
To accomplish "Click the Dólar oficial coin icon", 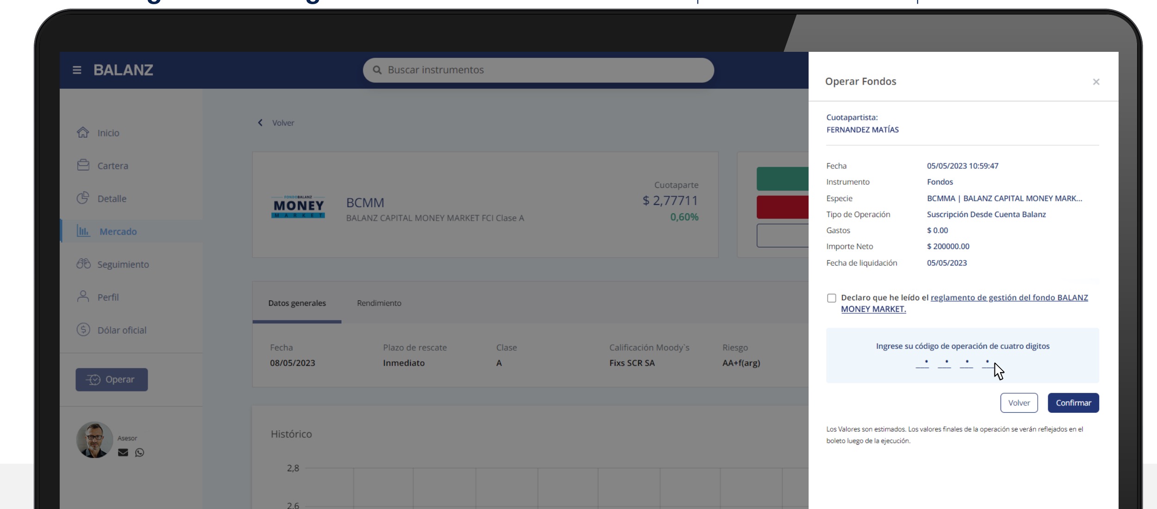I will point(83,329).
